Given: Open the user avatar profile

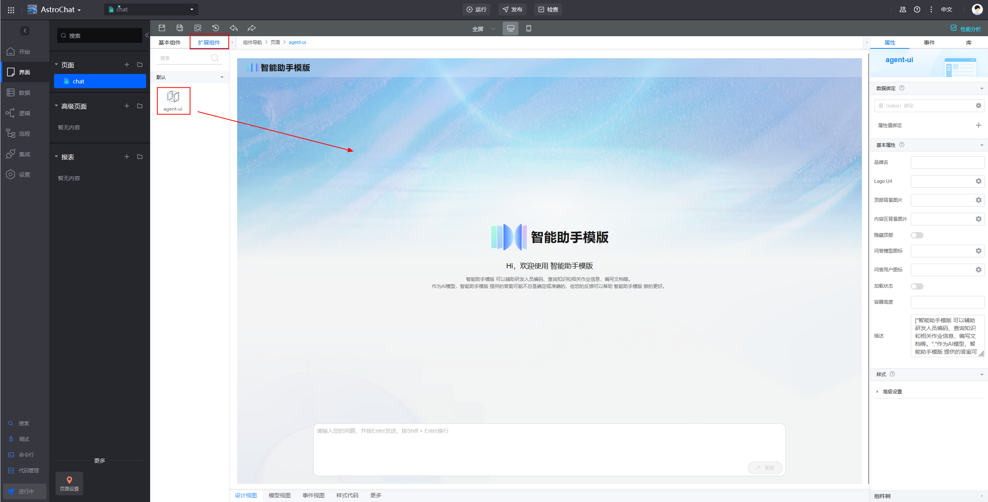Looking at the screenshot, I should click(977, 9).
